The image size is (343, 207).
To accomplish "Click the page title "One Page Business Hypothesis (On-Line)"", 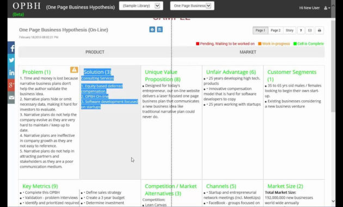I will tap(64, 30).
